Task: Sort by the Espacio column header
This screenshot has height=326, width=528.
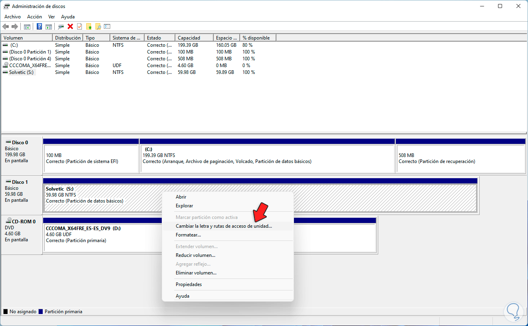Action: point(226,38)
